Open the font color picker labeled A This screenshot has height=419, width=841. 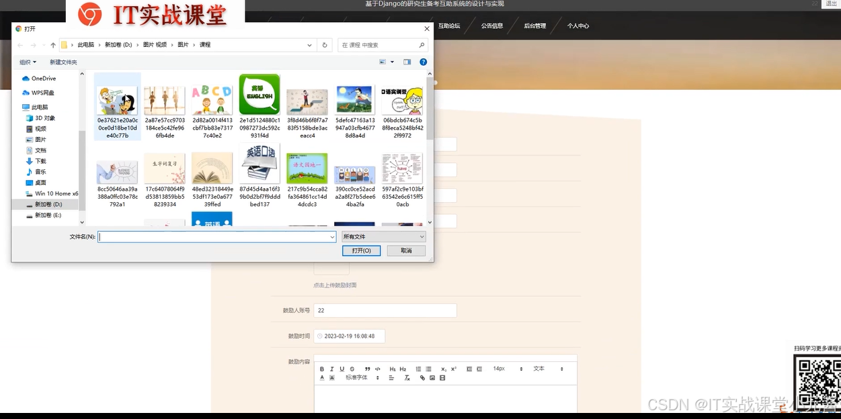coord(322,377)
